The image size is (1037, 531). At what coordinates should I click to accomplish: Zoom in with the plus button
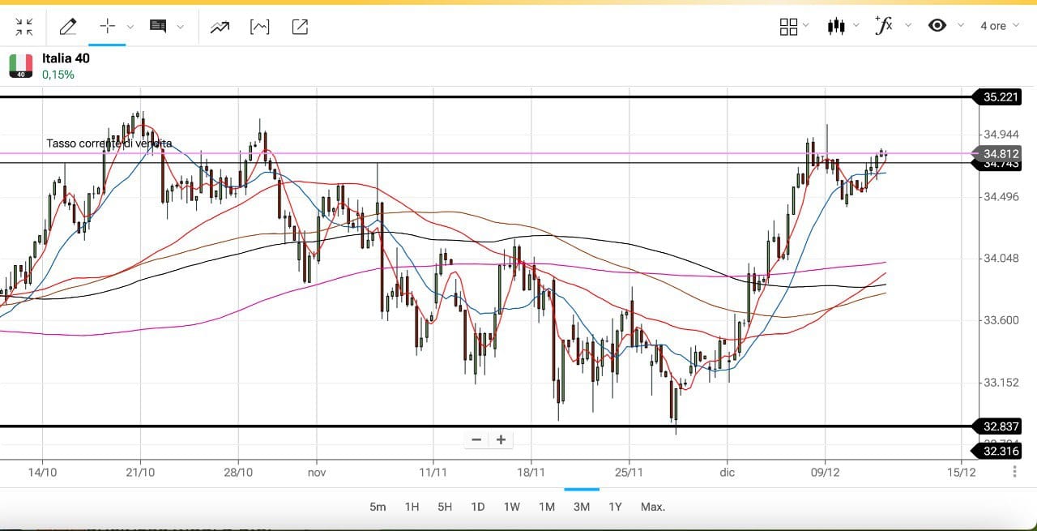pyautogui.click(x=501, y=439)
